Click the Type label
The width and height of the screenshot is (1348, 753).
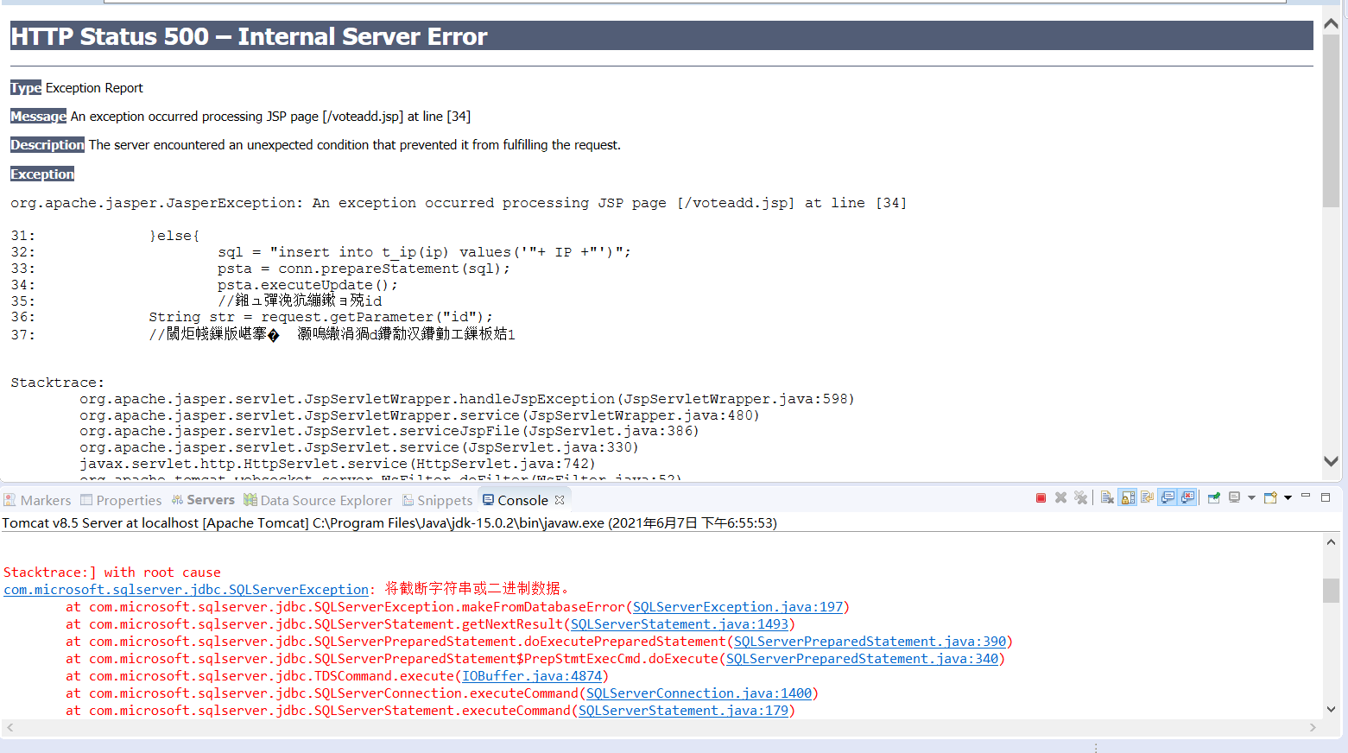coord(26,88)
